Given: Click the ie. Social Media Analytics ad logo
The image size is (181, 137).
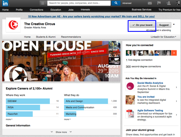Looking at the screenshot, I should (130, 86).
